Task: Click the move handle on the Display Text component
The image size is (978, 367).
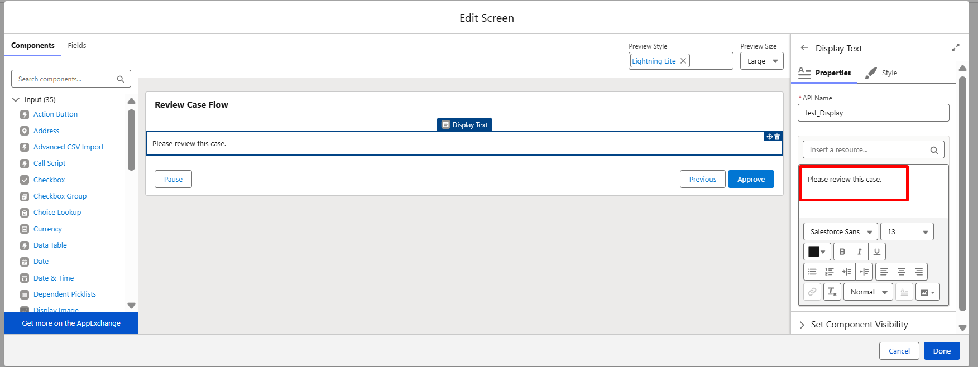Action: coord(769,137)
